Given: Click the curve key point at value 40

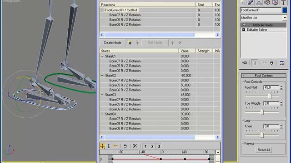Looking at the screenshot, I should (x=185, y=159).
